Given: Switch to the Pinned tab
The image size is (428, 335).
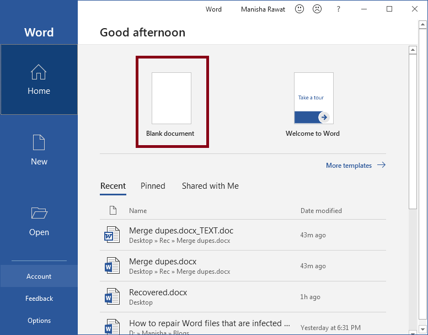Looking at the screenshot, I should pos(153,186).
